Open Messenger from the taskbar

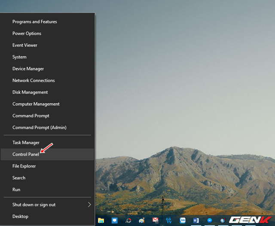pyautogui.click(x=210, y=220)
